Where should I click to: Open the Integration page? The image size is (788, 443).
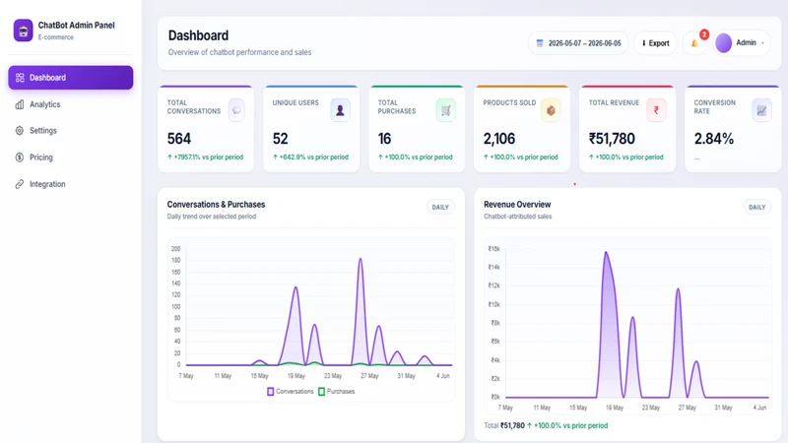[x=70, y=184]
